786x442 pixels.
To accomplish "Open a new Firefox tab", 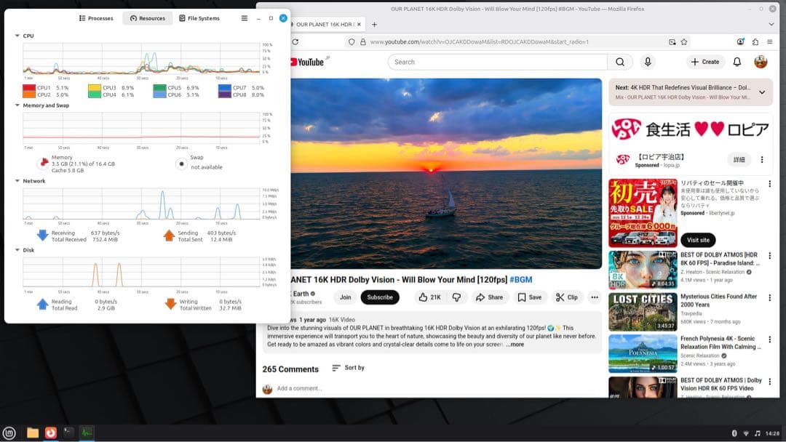I will click(374, 24).
